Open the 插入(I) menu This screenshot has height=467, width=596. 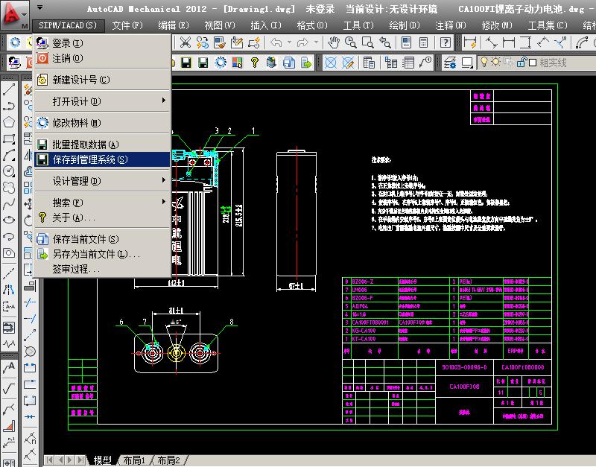click(266, 25)
